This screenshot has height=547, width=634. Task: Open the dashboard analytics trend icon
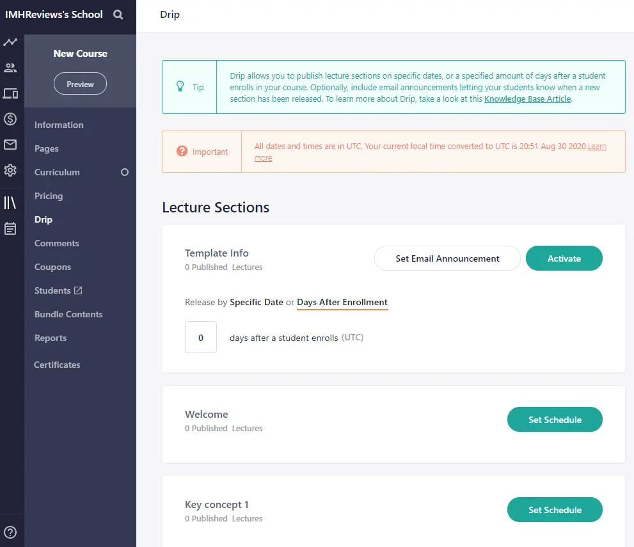click(x=10, y=42)
